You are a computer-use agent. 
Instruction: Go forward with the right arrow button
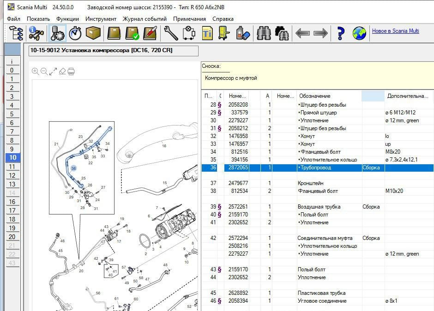(x=320, y=33)
